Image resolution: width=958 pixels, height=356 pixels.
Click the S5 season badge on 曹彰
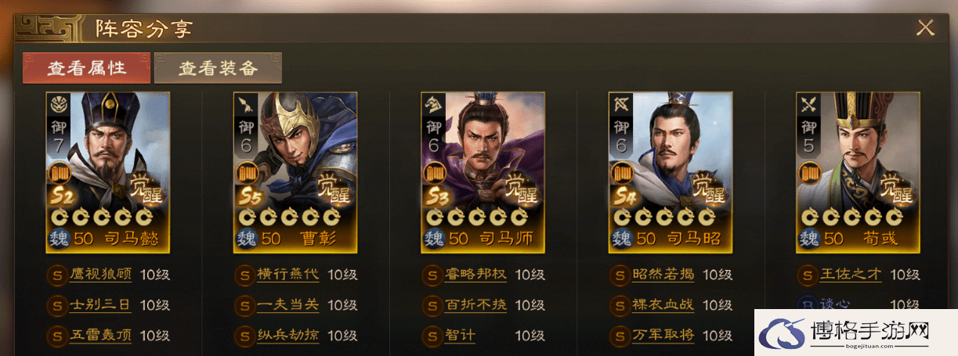251,197
